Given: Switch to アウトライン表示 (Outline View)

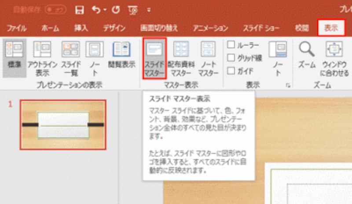Looking at the screenshot, I should pos(42,59).
